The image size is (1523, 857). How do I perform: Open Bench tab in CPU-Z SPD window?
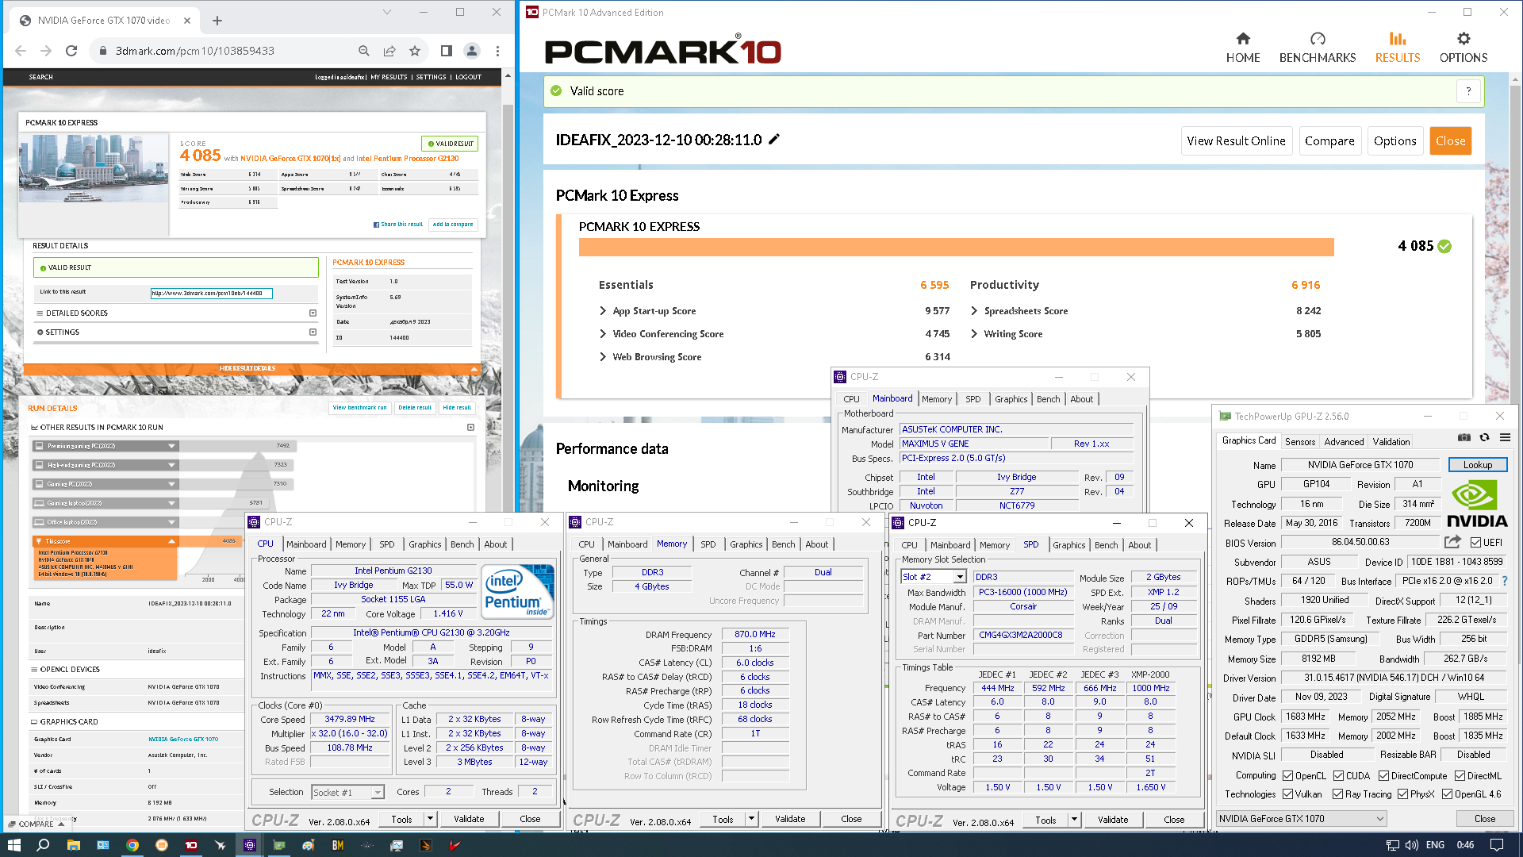coord(1106,545)
